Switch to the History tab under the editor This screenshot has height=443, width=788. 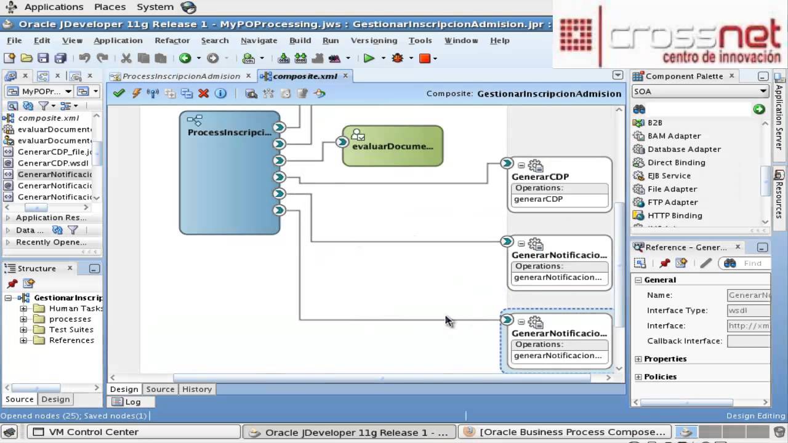pos(197,389)
